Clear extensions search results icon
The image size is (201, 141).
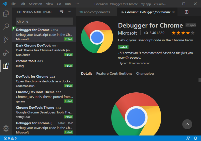click(61, 12)
